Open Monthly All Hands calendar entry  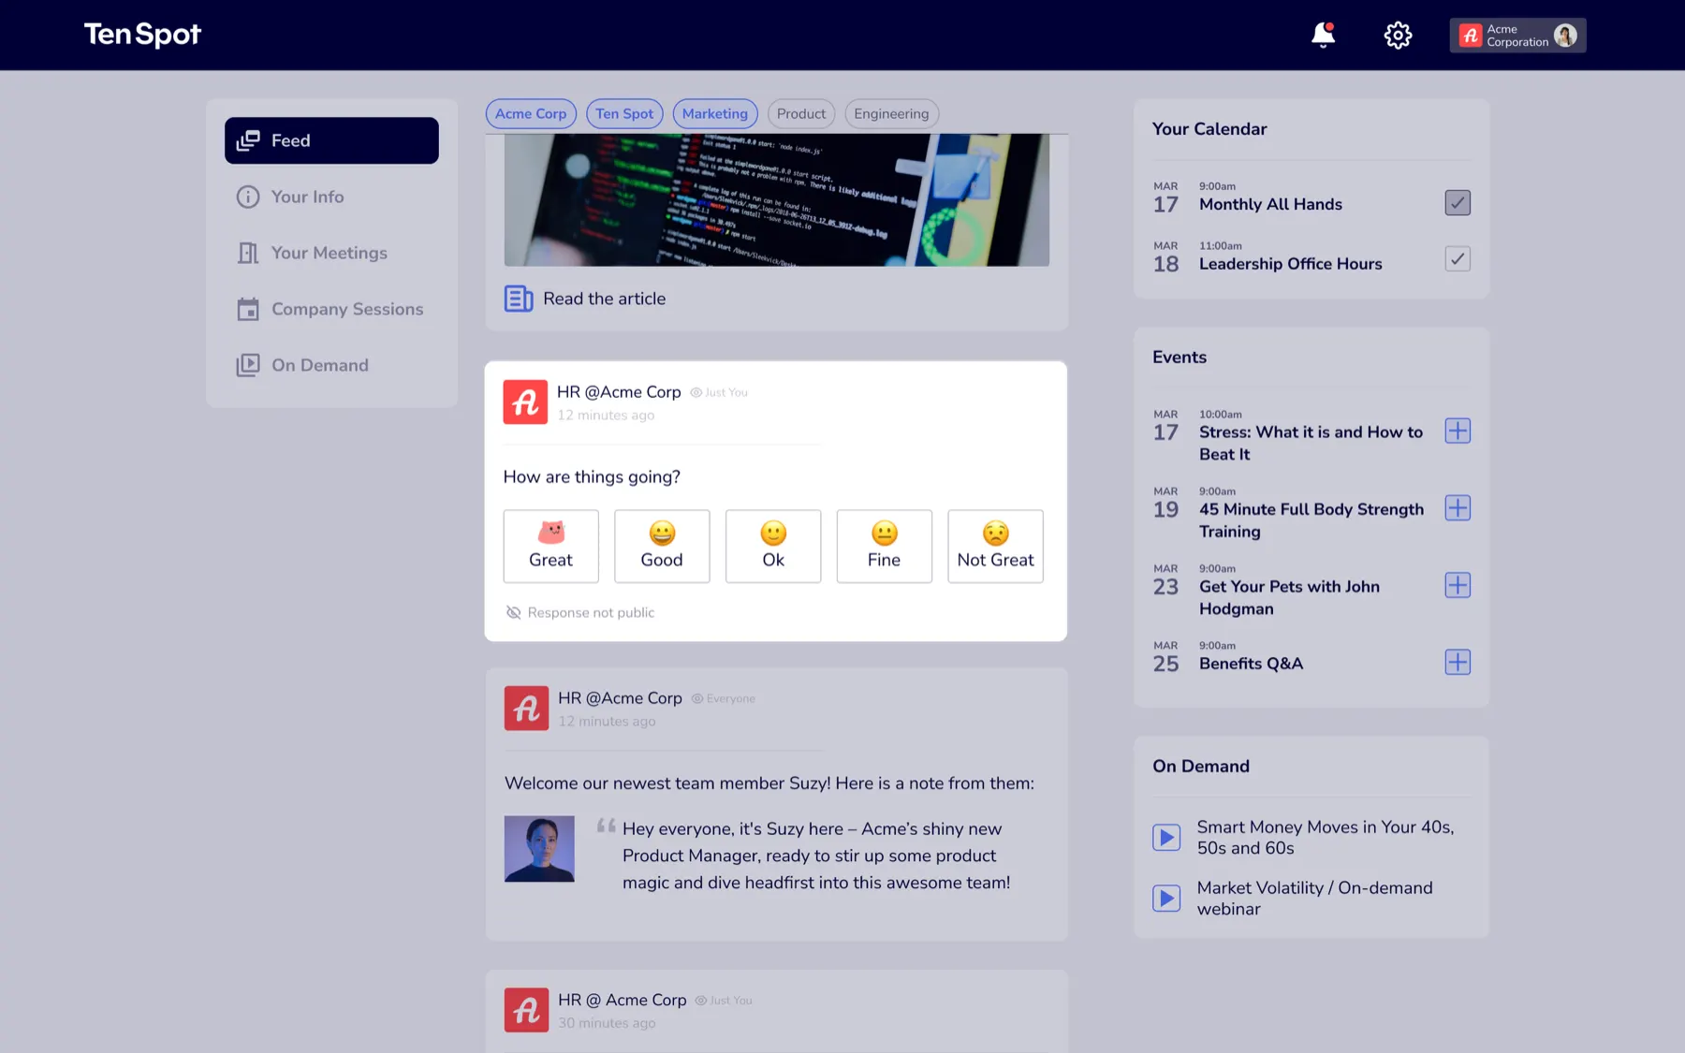coord(1270,204)
